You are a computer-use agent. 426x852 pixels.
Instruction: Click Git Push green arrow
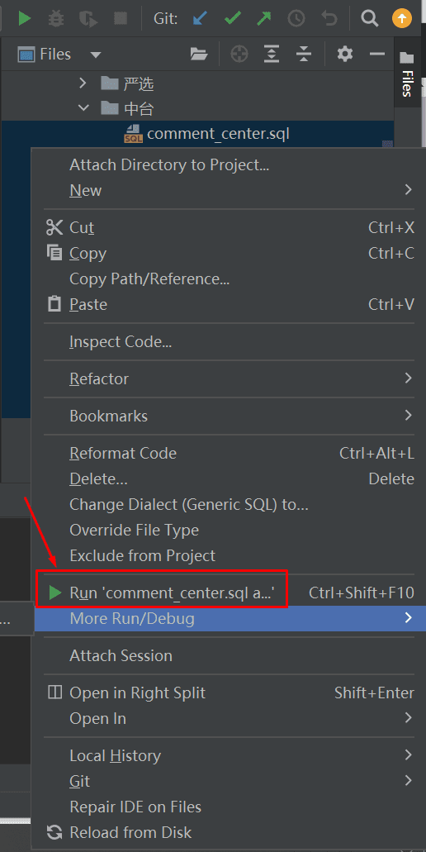[x=264, y=18]
